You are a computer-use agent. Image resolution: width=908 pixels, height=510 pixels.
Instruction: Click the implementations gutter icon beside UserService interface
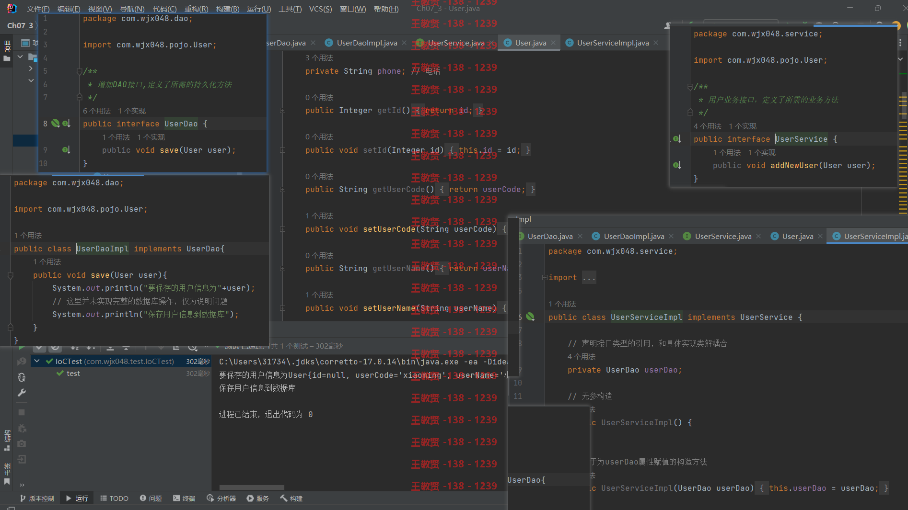[x=677, y=139]
